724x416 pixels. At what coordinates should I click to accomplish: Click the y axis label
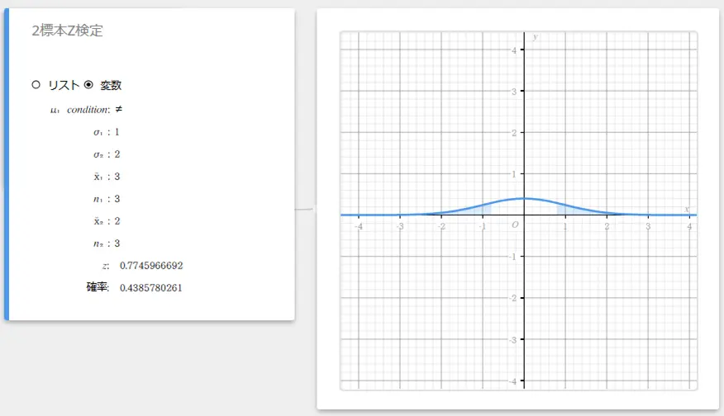pos(536,37)
